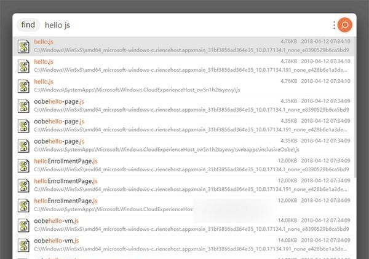Select the helloEnrollmentPage.js filename with the 17134.191_none path
The image size is (369, 259).
click(66, 181)
